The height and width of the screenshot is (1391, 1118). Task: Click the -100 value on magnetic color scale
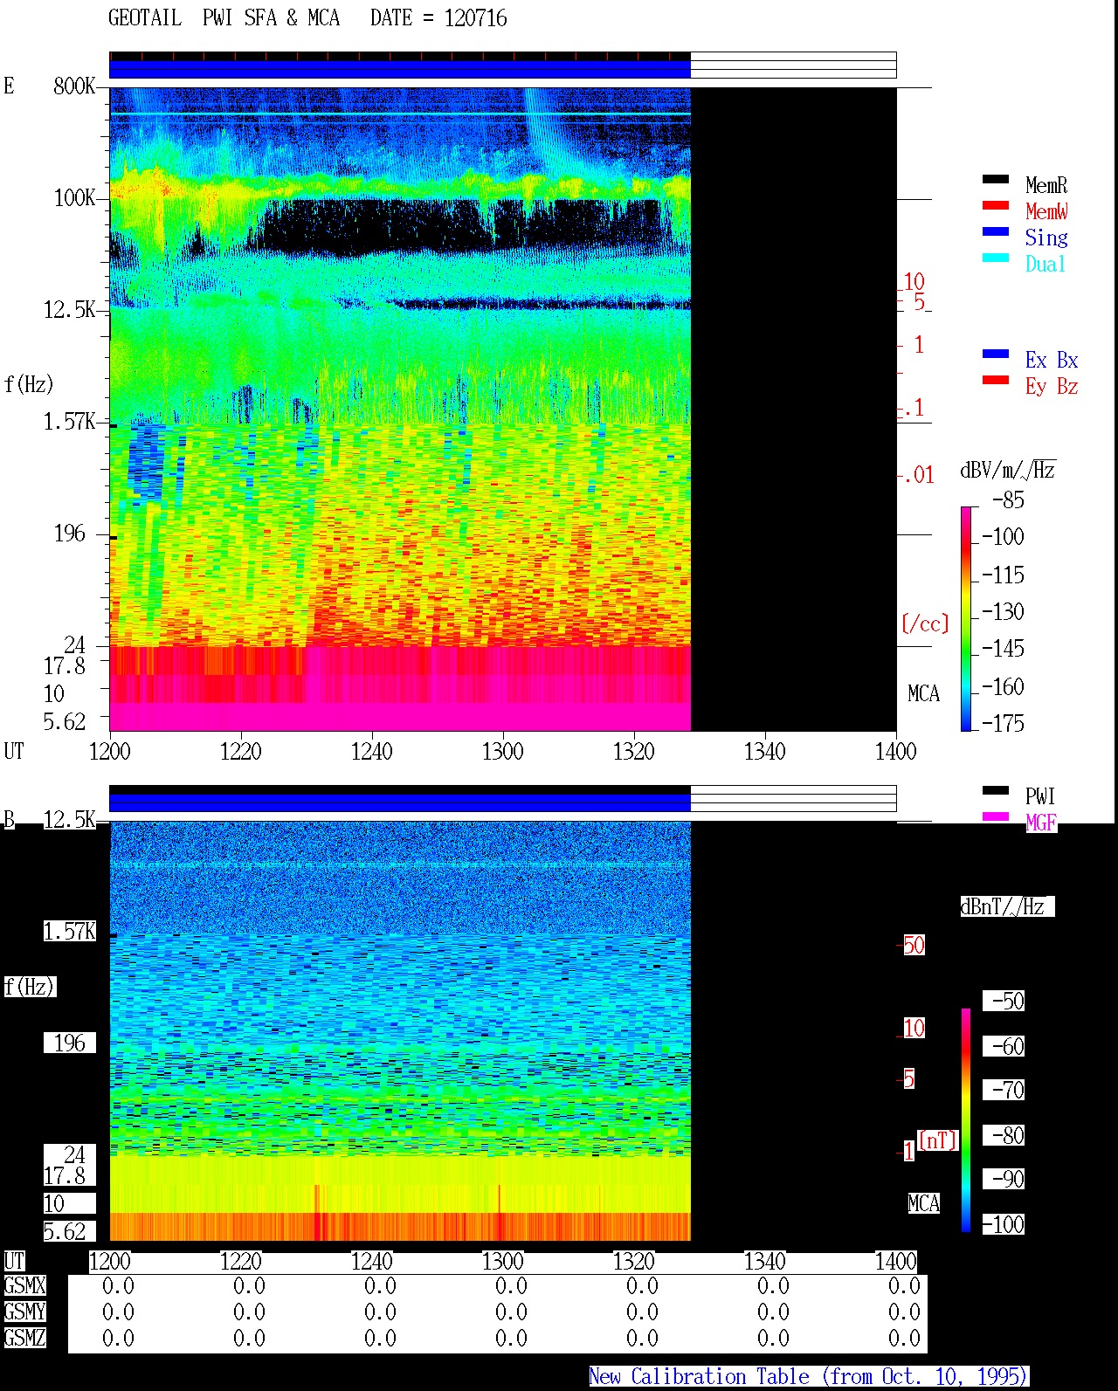pos(1003,1224)
